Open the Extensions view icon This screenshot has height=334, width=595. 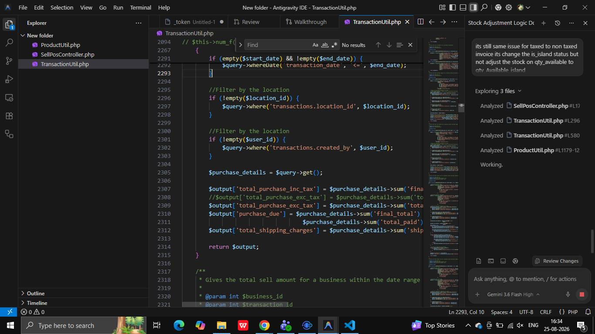pos(9,116)
